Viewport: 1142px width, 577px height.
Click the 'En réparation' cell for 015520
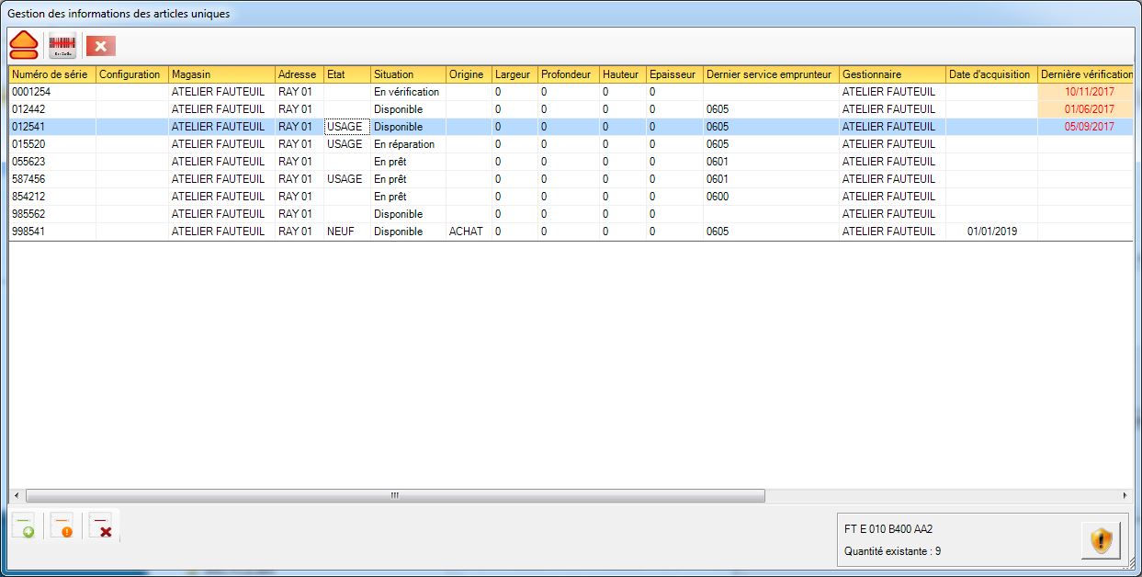coord(407,144)
